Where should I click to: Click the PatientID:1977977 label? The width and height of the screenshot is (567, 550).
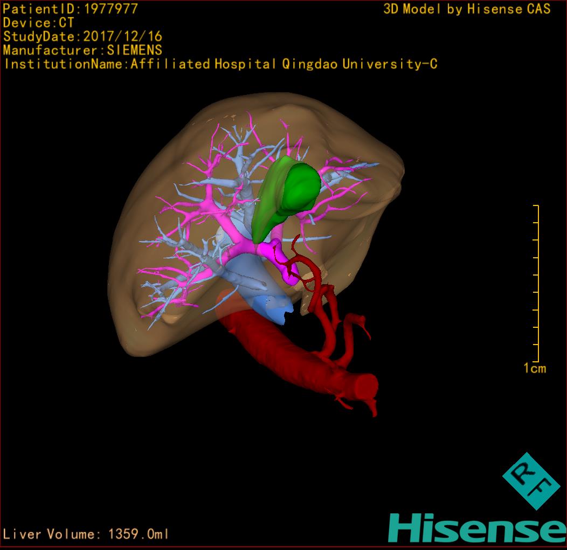click(70, 9)
